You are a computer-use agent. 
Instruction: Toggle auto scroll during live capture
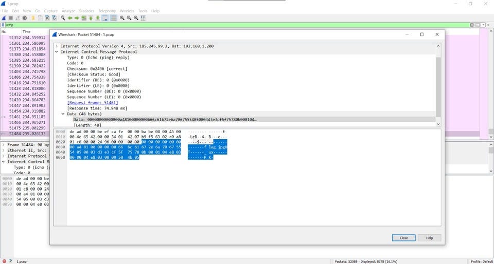click(105, 18)
